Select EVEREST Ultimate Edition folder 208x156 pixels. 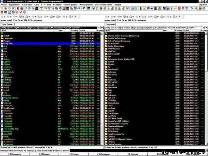(155, 139)
